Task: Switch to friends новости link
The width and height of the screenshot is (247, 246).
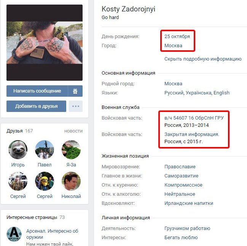Action: click(73, 131)
